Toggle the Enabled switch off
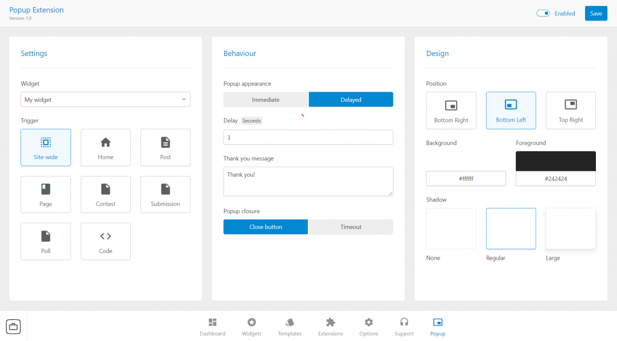The height and width of the screenshot is (341, 617). pos(543,13)
